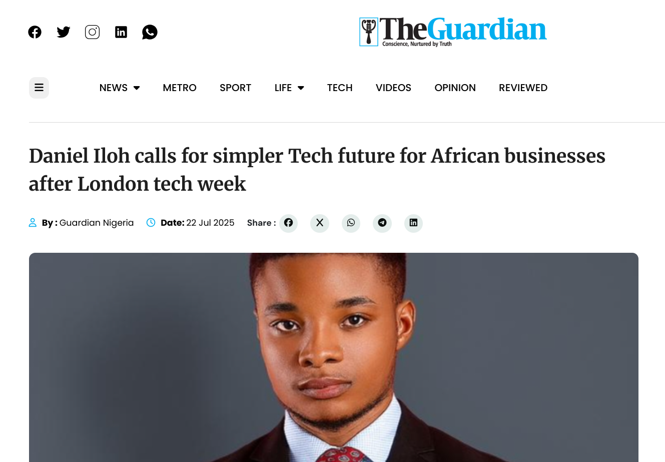Open the hamburger side menu

(39, 88)
